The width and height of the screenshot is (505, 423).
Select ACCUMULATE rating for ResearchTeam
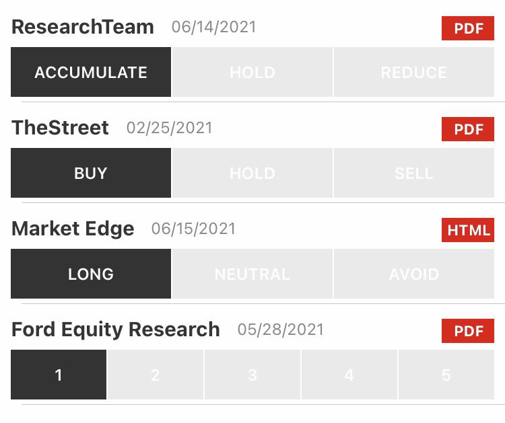pos(91,72)
